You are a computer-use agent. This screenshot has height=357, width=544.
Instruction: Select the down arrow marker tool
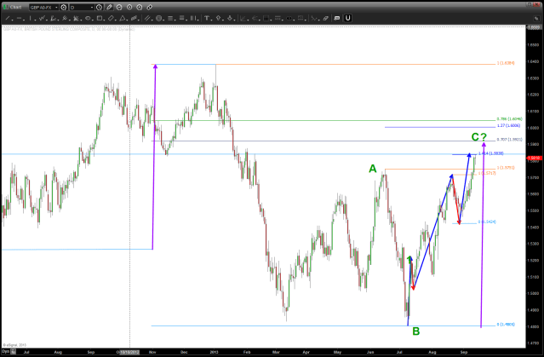coord(230,18)
